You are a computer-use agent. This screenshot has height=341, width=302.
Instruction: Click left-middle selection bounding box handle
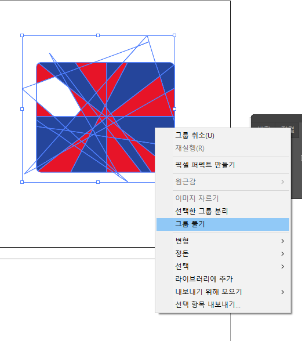22,109
